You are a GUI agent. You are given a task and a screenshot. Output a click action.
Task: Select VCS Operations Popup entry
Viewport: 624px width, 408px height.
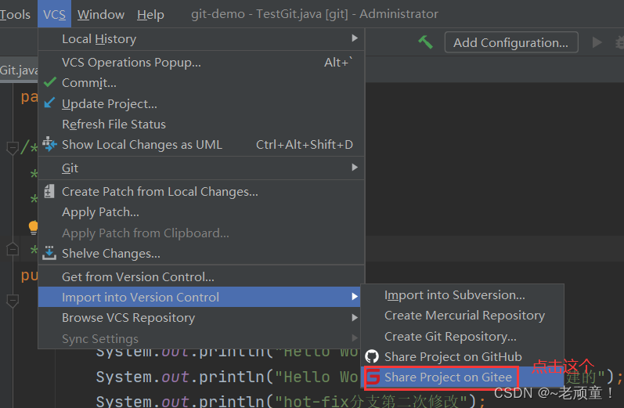point(201,62)
